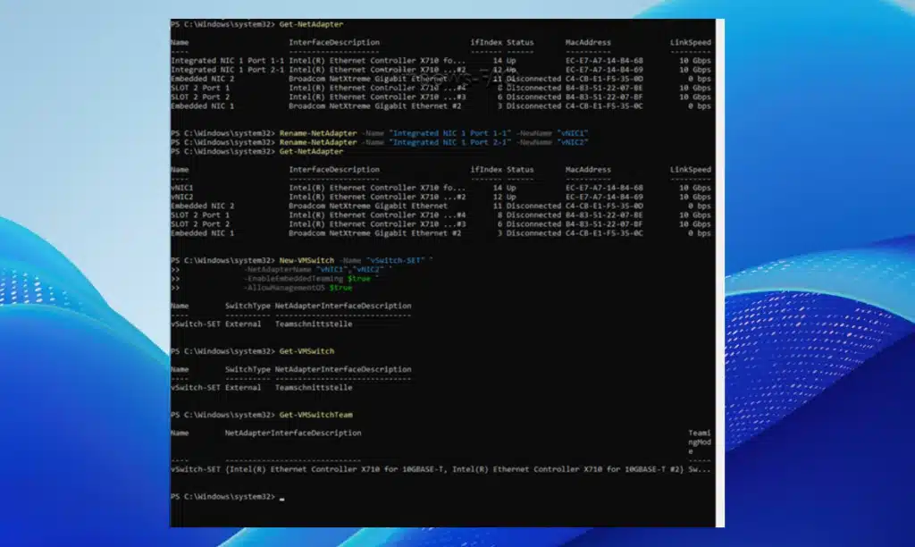Click the vNIC1 adapter name in output
Image resolution: width=915 pixels, height=547 pixels.
(x=181, y=188)
